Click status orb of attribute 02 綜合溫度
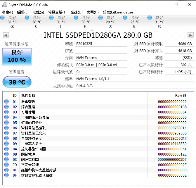196x188 pixels. 6,107
